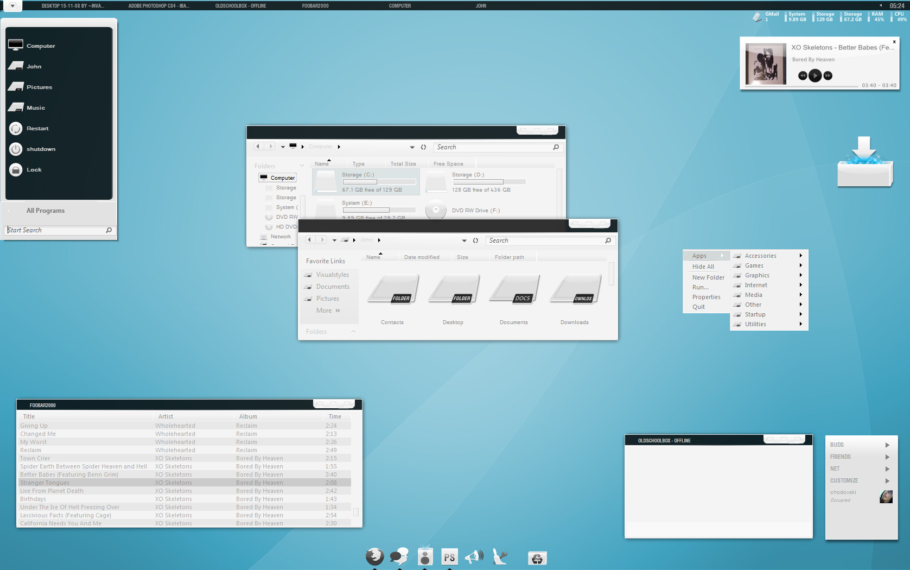
Task: Open the chat bubbles messenger dock icon
Action: [399, 556]
